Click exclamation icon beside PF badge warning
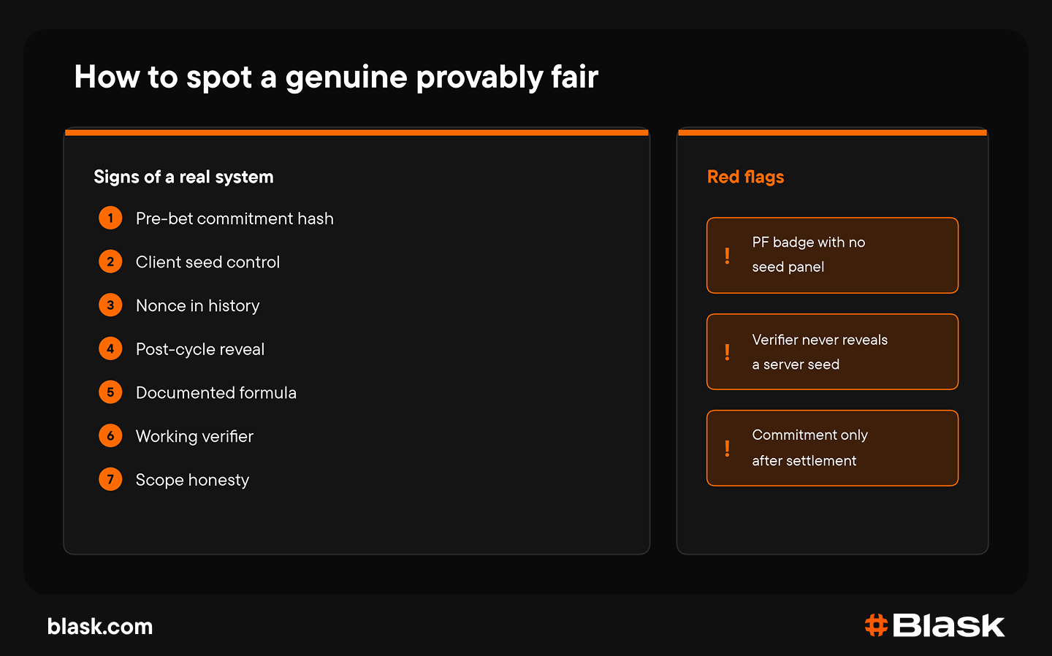The height and width of the screenshot is (656, 1052). [x=727, y=256]
